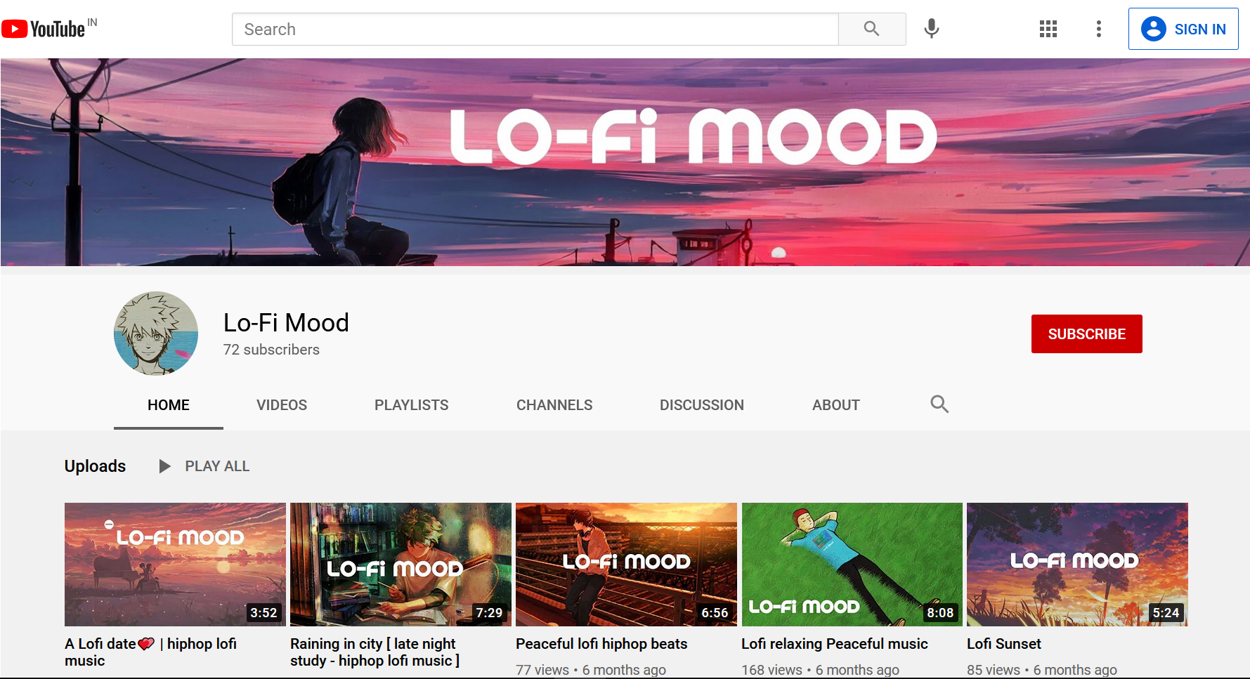Focus the Search input field
This screenshot has width=1250, height=679.
pos(535,29)
